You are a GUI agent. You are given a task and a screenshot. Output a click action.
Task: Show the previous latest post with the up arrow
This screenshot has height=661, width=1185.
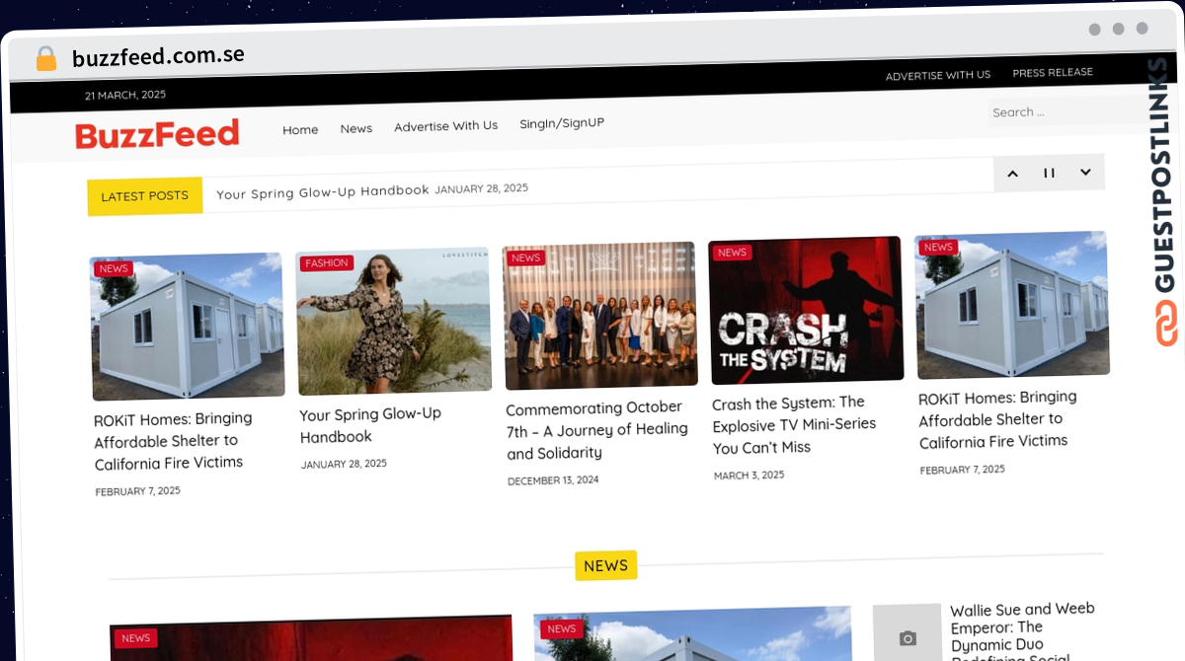[x=1012, y=174]
